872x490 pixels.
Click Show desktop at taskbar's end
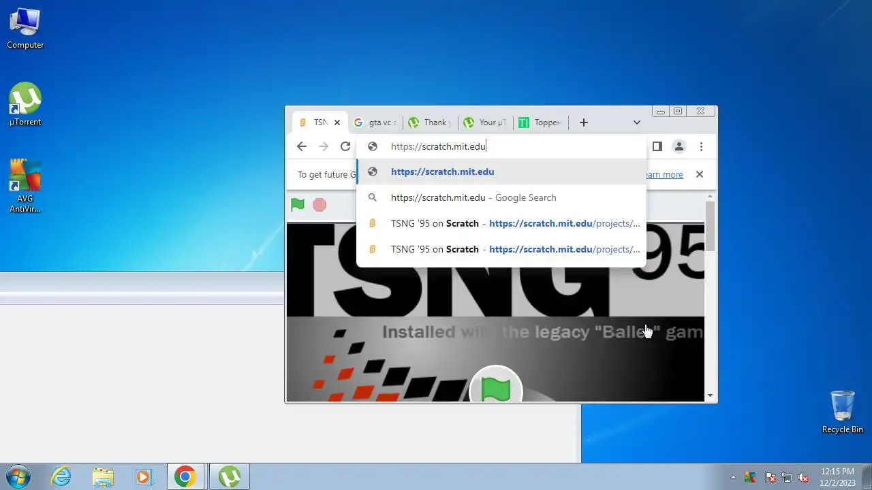pyautogui.click(x=867, y=476)
